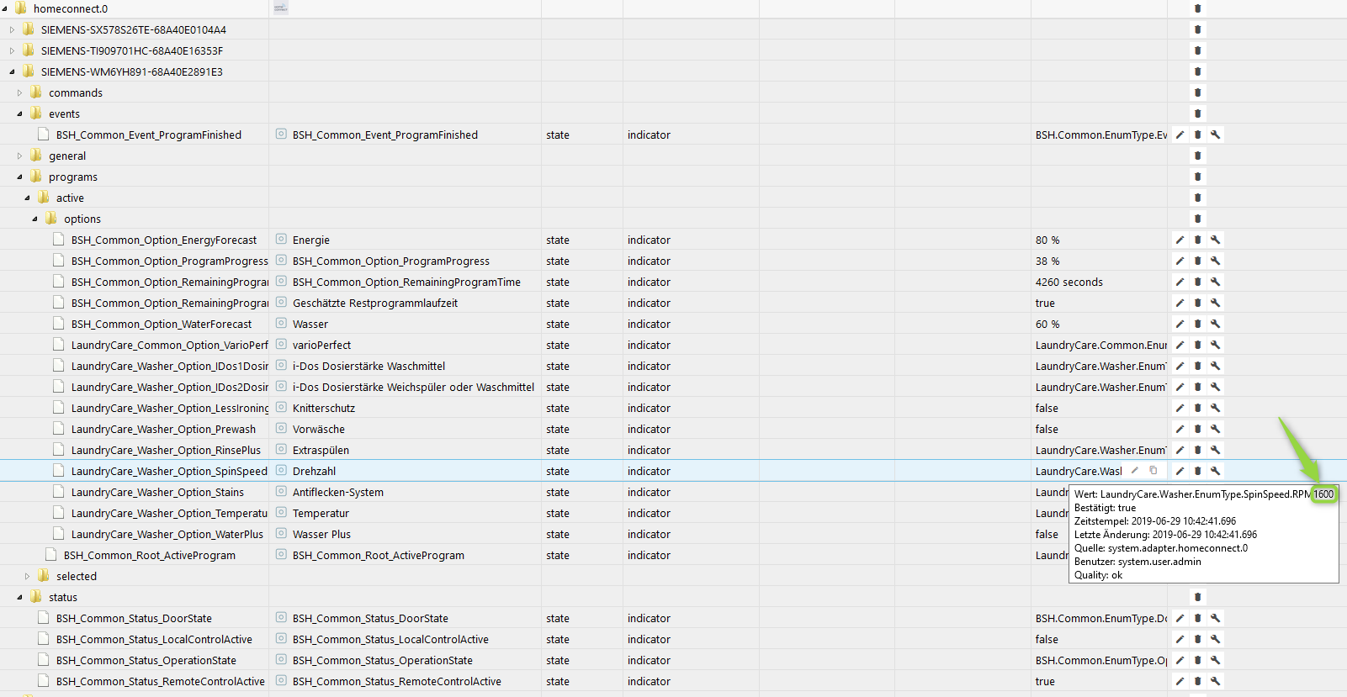The width and height of the screenshot is (1347, 697).
Task: Delete the Energie option row
Action: [x=1198, y=240]
